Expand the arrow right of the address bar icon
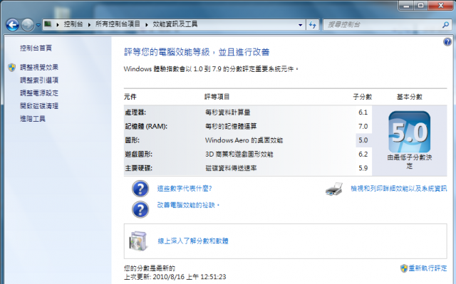 coord(58,25)
